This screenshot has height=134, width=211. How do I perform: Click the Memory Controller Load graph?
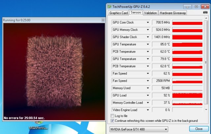(x=187, y=103)
